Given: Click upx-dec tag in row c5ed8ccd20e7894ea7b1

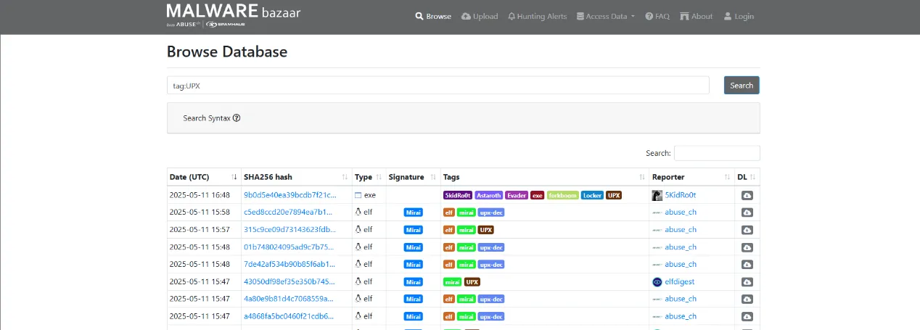Looking at the screenshot, I should pos(491,213).
